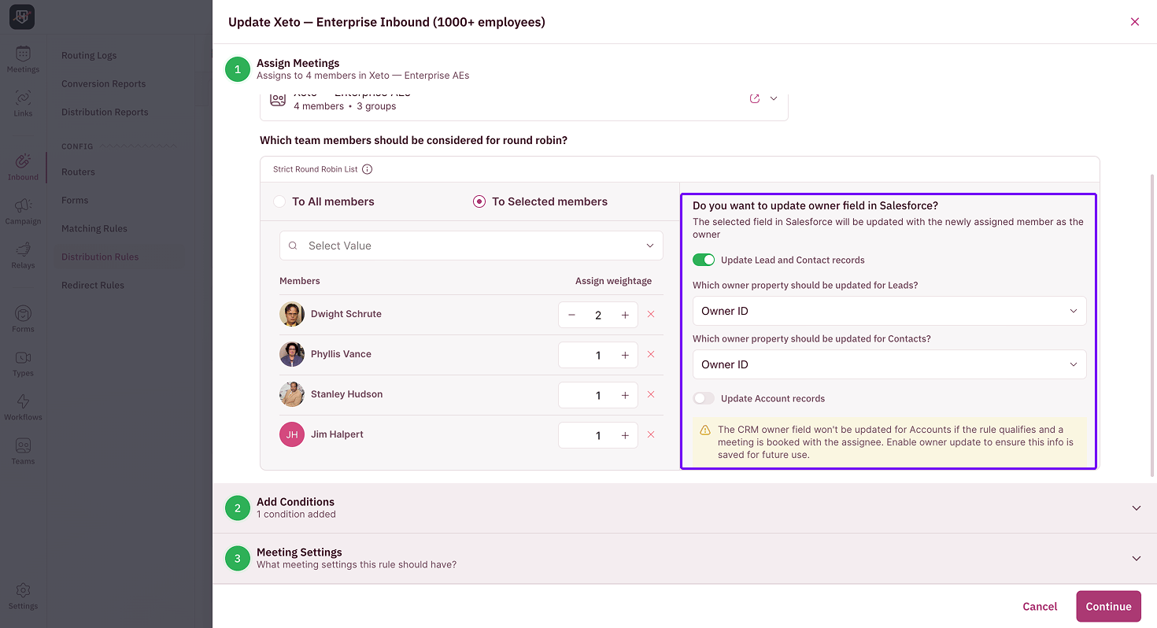Open Forms config menu item
Screen dimensions: 1157x628
pos(75,200)
